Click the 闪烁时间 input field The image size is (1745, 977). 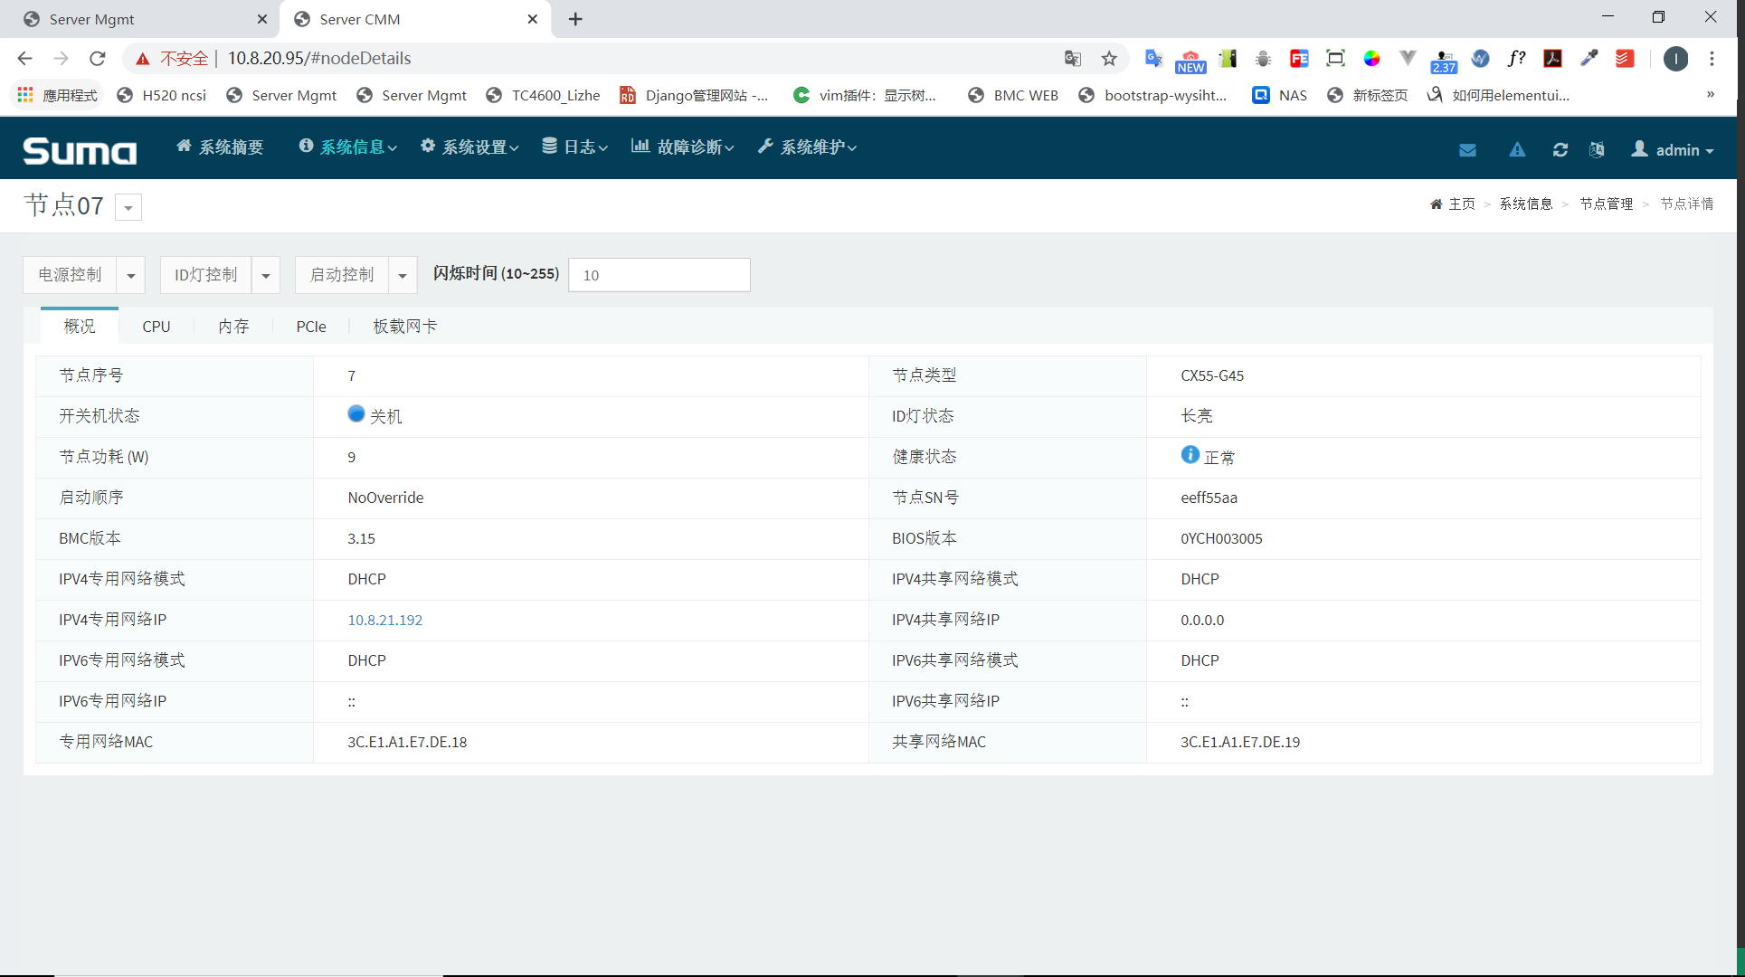click(x=659, y=275)
